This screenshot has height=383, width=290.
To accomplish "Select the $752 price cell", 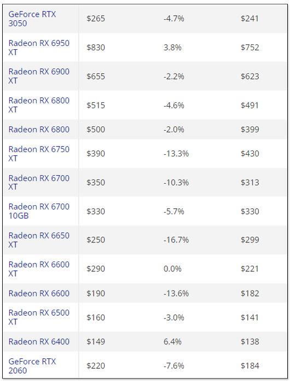I will [x=250, y=48].
